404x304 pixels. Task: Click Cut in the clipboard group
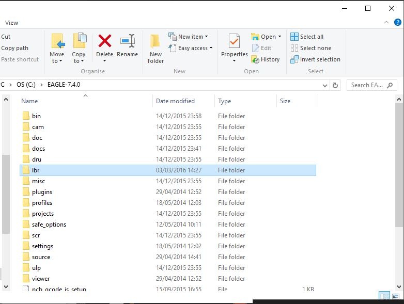[x=6, y=37]
